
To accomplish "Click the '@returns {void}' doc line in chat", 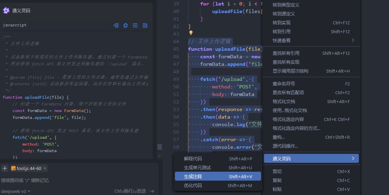I will point(77,84).
